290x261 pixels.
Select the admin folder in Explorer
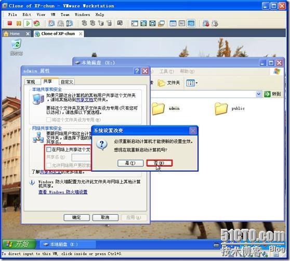coord(166,108)
